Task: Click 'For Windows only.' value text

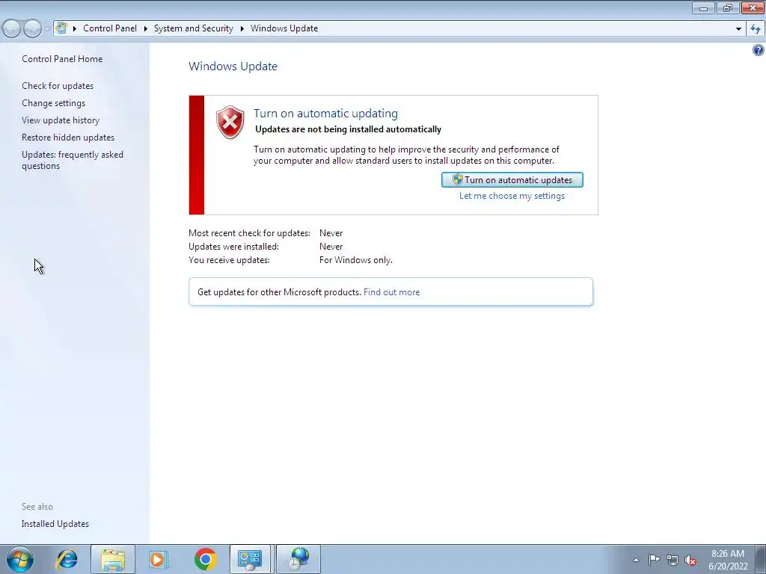Action: 355,260
